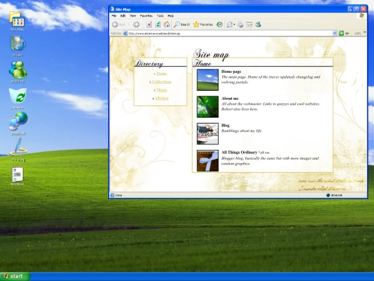The height and width of the screenshot is (281, 374).
Task: Follow the Collections directory link
Action: coord(161,82)
